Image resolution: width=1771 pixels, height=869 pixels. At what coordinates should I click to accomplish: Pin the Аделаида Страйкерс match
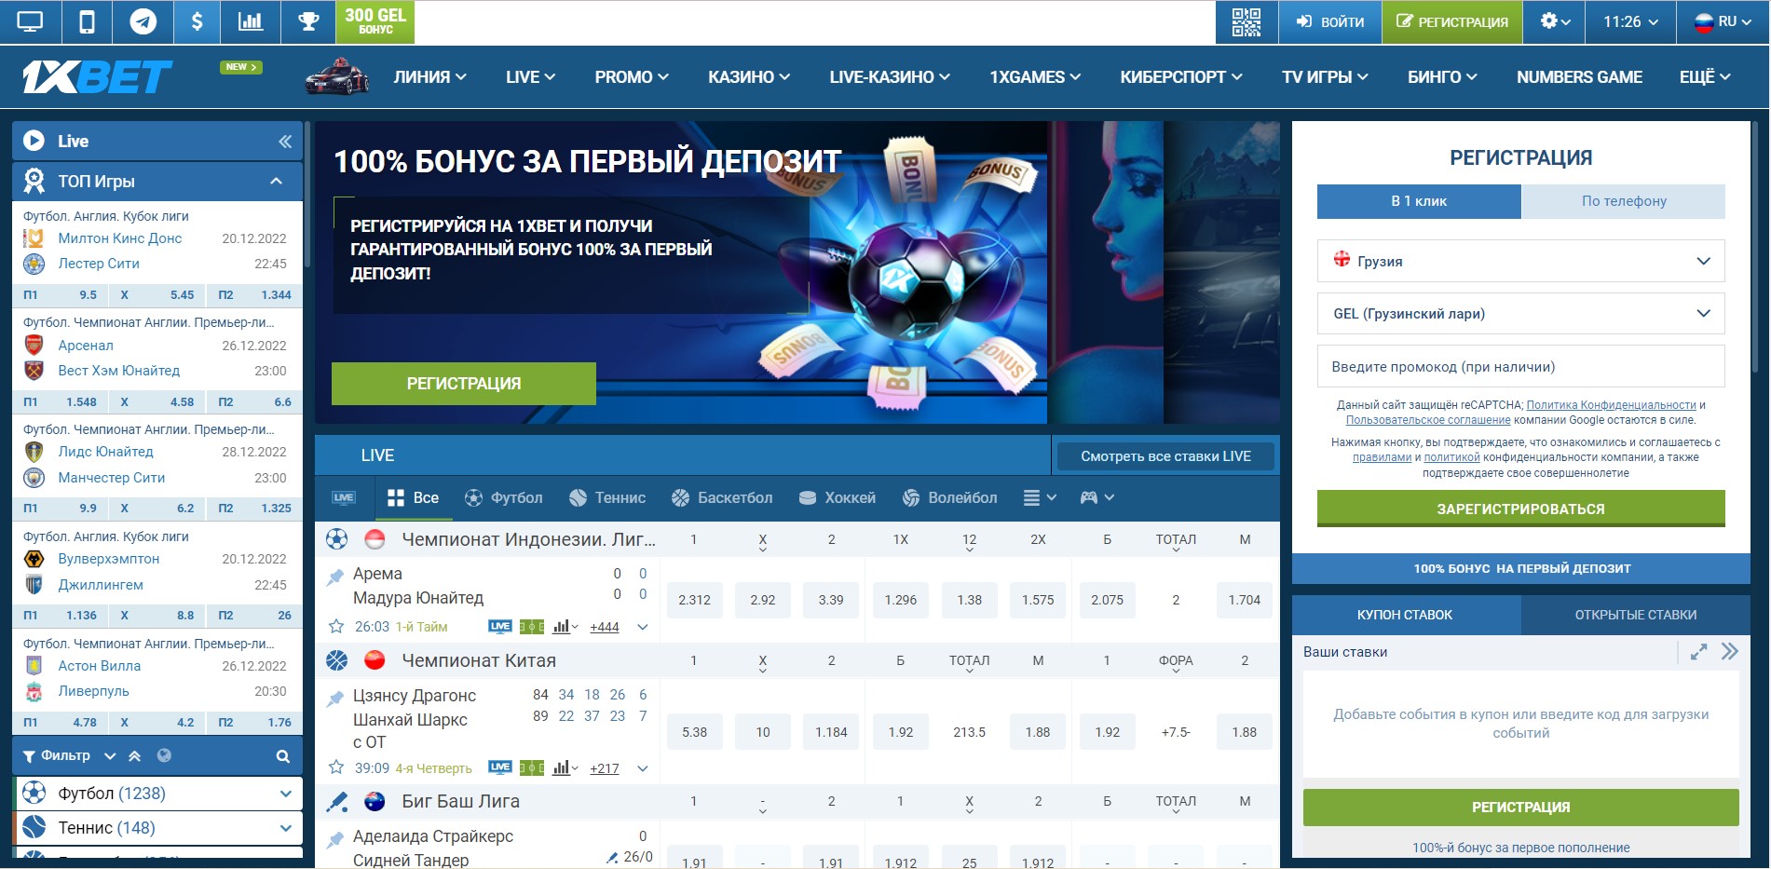click(x=335, y=840)
